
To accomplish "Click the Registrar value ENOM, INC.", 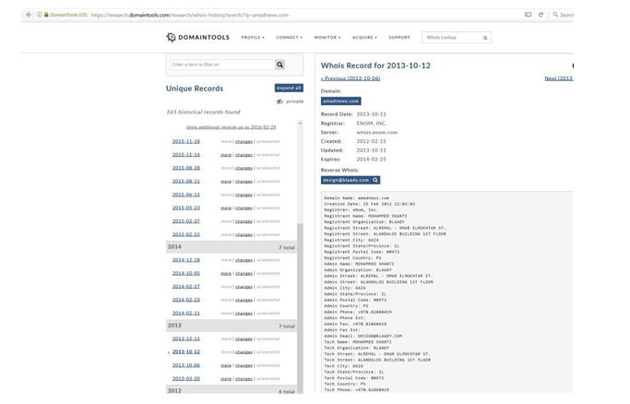I will coord(371,124).
